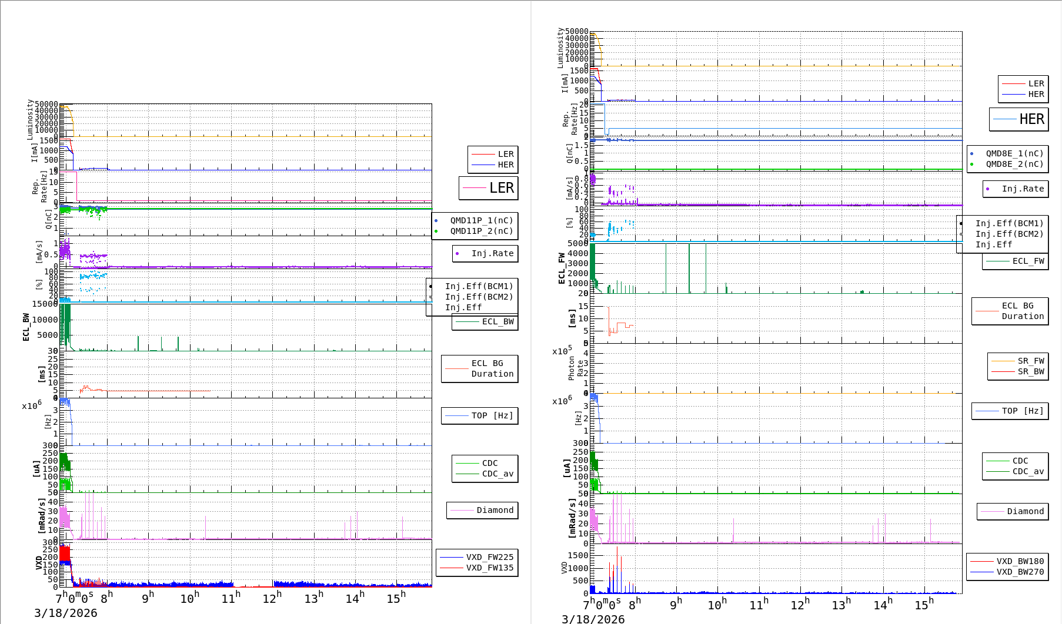
Task: Click the ECL_FW legend label
Action: tap(1027, 261)
